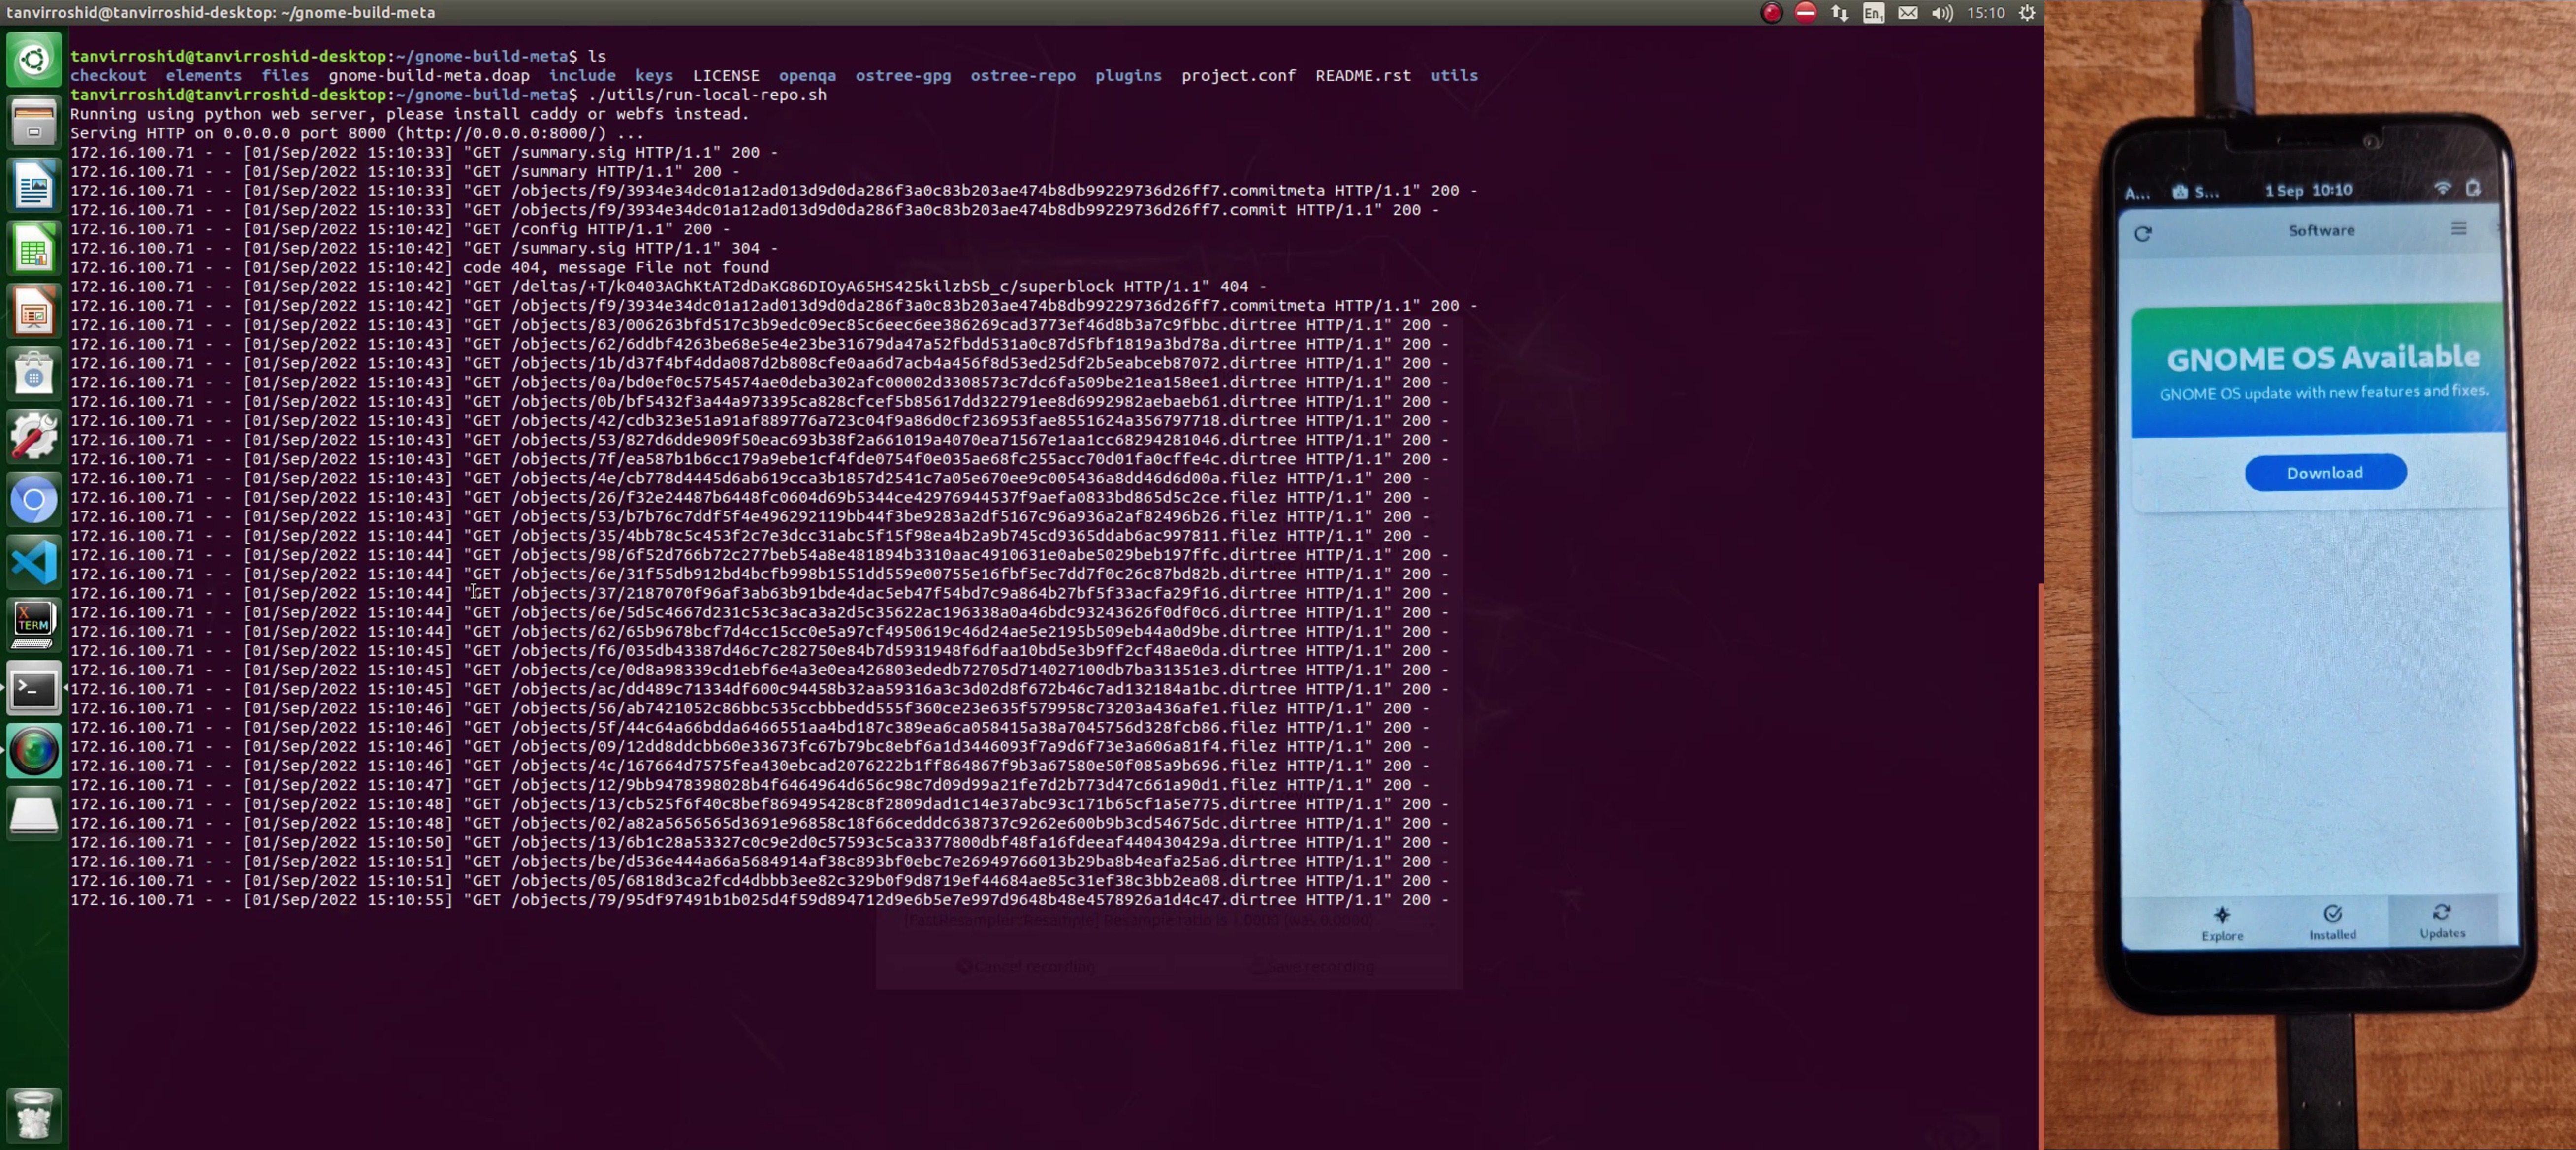Switch to the Explore tab on the phone
The width and height of the screenshot is (2576, 1150).
[2222, 923]
